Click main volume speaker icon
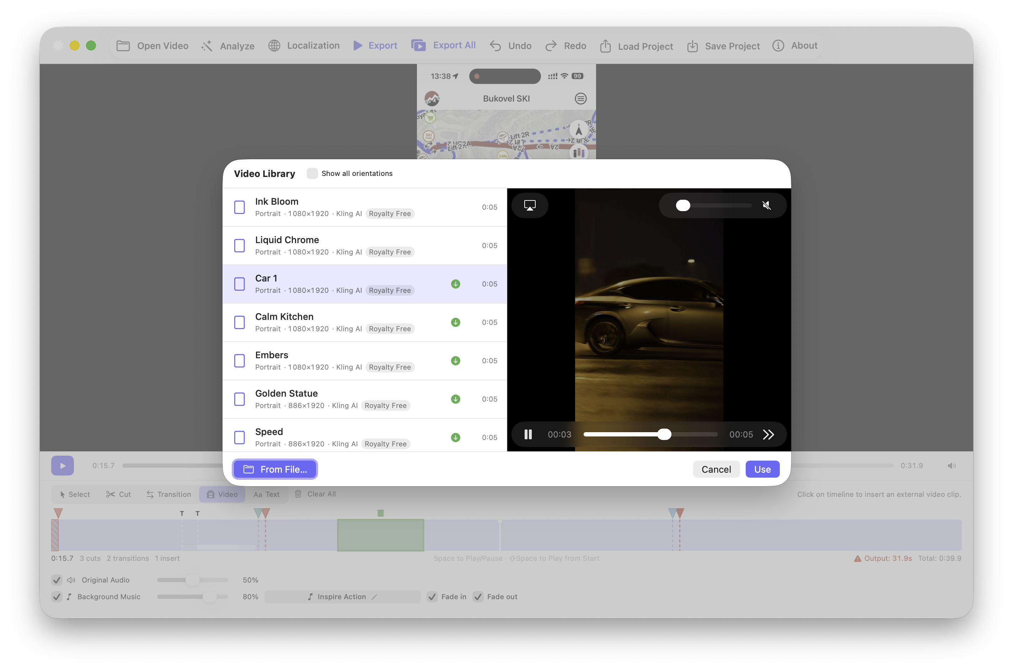This screenshot has height=671, width=1013. click(x=952, y=466)
